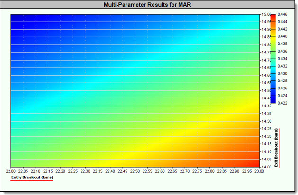
Task: Select the 14.25 y-axis tick label
Action: 266,129
